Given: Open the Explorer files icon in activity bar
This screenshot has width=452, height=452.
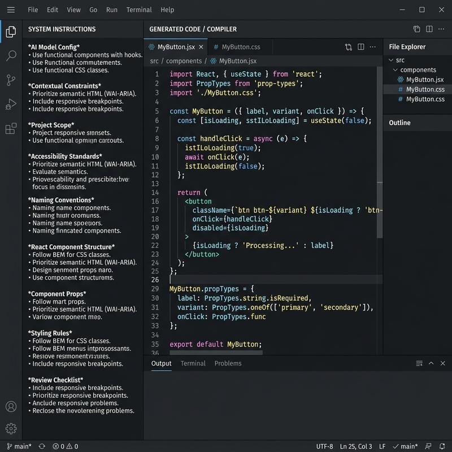Looking at the screenshot, I should 11,32.
